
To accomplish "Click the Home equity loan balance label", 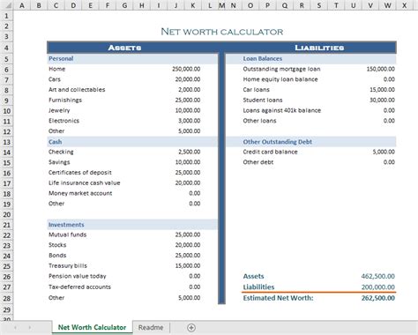I will click(280, 79).
